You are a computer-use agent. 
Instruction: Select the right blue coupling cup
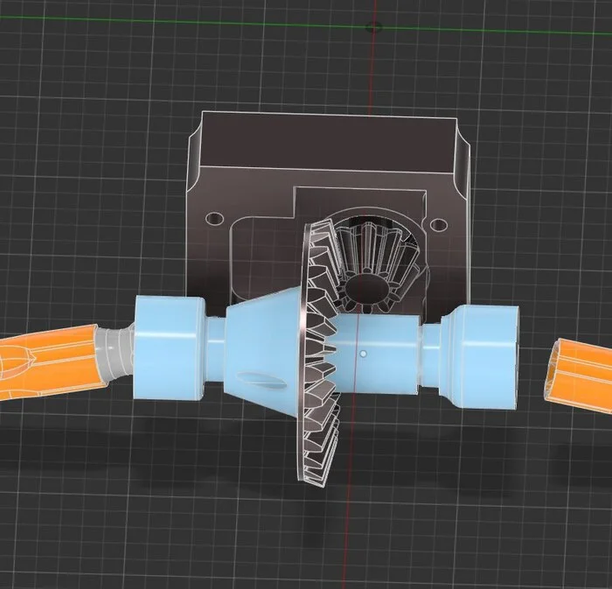(x=481, y=356)
